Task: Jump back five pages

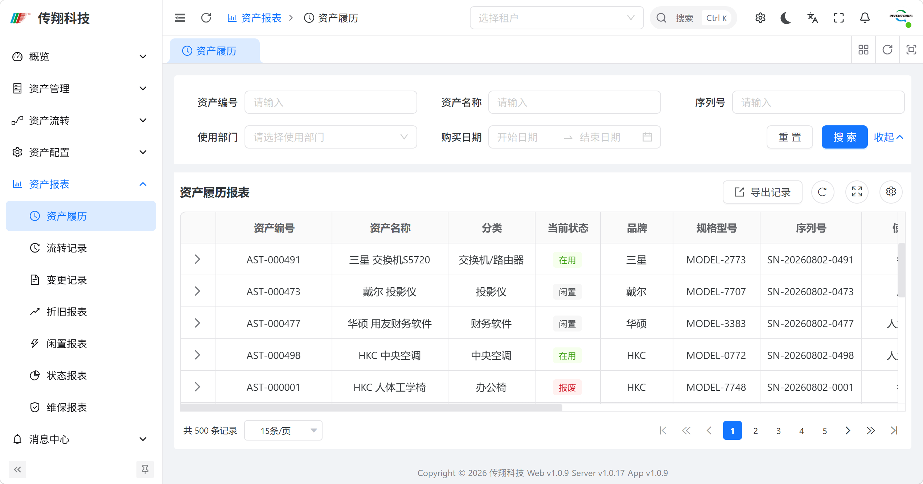Action: 686,431
